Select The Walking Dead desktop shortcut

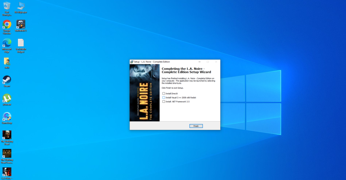coord(7,138)
